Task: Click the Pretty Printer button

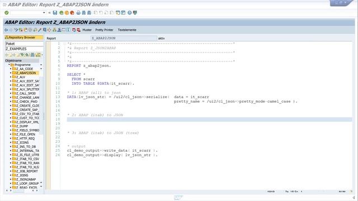Action: pos(104,30)
